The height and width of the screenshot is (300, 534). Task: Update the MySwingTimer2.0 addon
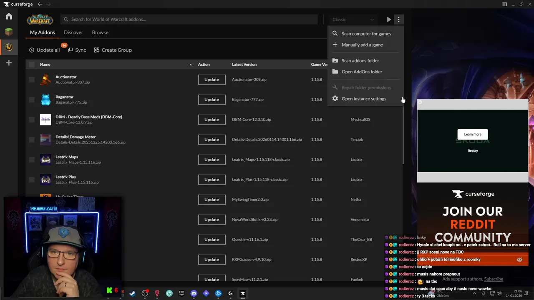coord(212,200)
